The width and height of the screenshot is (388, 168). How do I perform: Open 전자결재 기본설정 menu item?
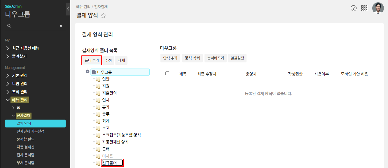click(31, 131)
